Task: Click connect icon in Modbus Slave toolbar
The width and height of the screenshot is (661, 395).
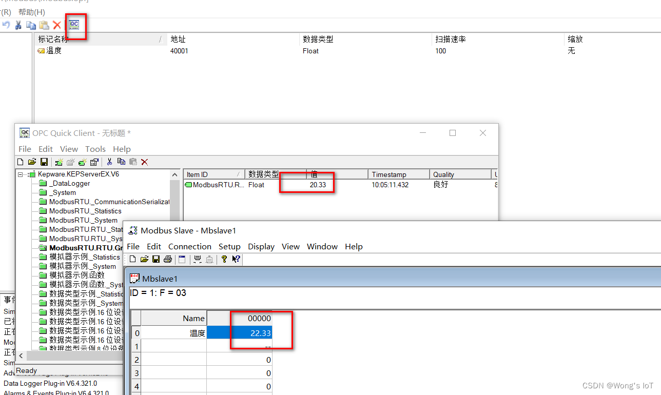Action: pyautogui.click(x=197, y=259)
